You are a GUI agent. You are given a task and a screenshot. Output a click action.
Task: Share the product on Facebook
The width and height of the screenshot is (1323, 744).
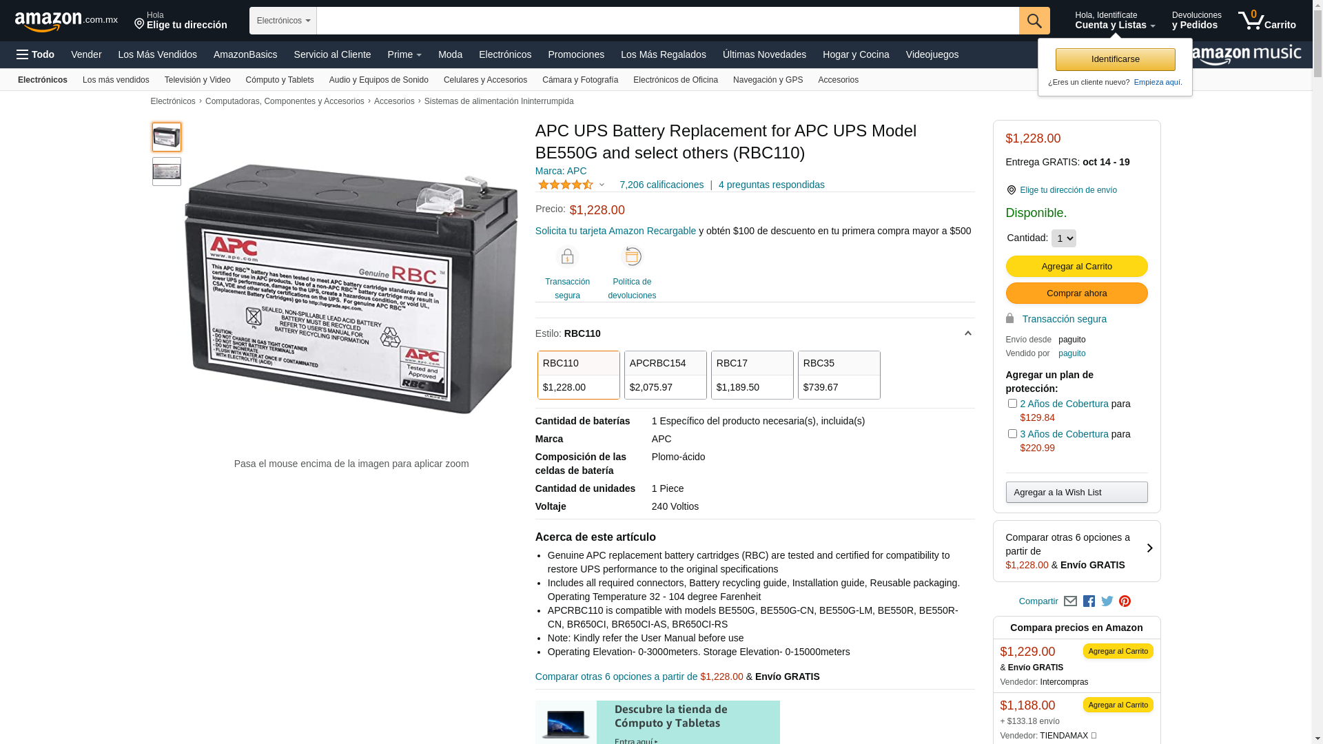tap(1089, 601)
